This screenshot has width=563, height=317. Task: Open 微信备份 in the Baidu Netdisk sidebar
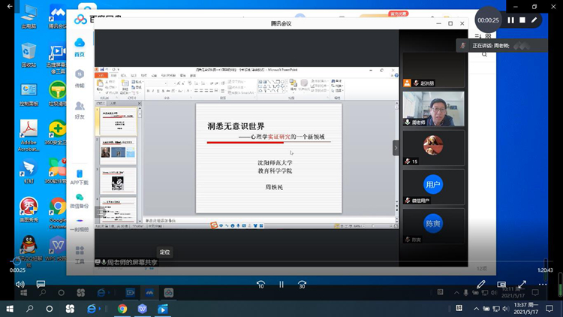80,201
